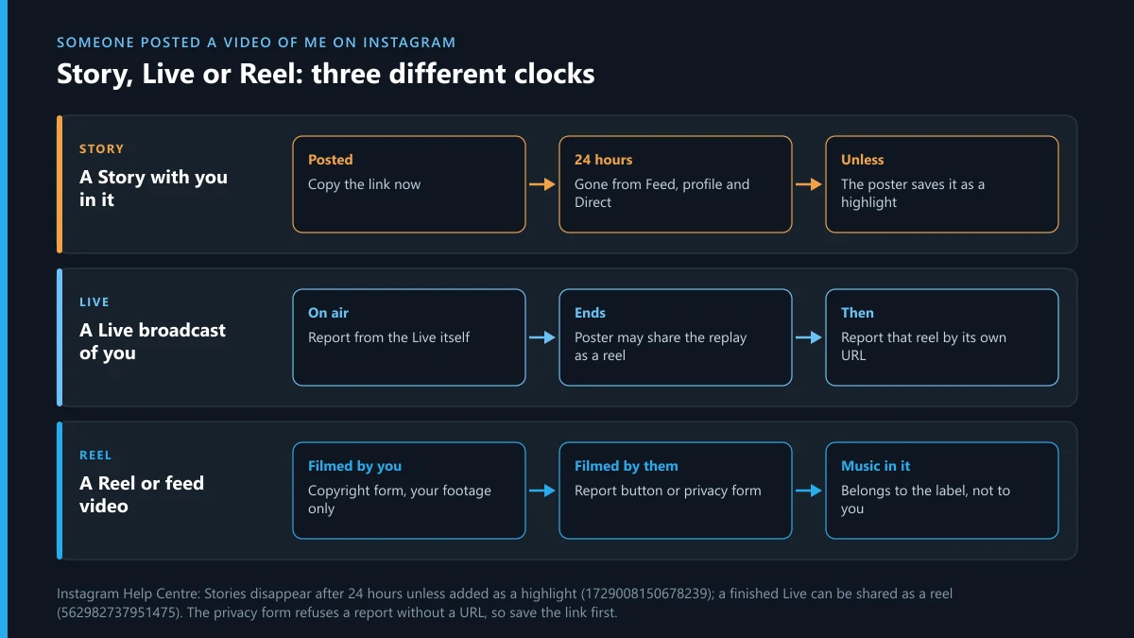Select the Then 'Report that reel' box
This screenshot has width=1134, height=638.
(x=942, y=337)
